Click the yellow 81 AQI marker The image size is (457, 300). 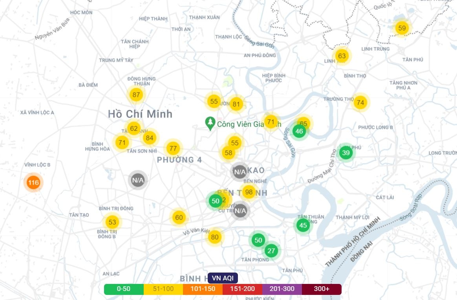(x=236, y=104)
